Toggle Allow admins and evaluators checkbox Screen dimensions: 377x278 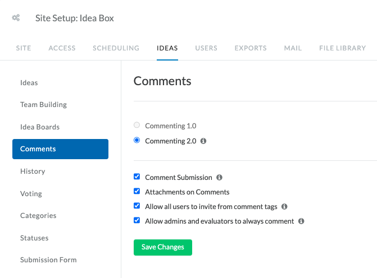click(137, 220)
